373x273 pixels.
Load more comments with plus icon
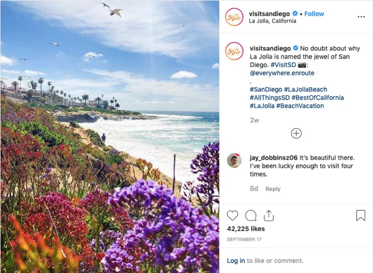coord(297,133)
